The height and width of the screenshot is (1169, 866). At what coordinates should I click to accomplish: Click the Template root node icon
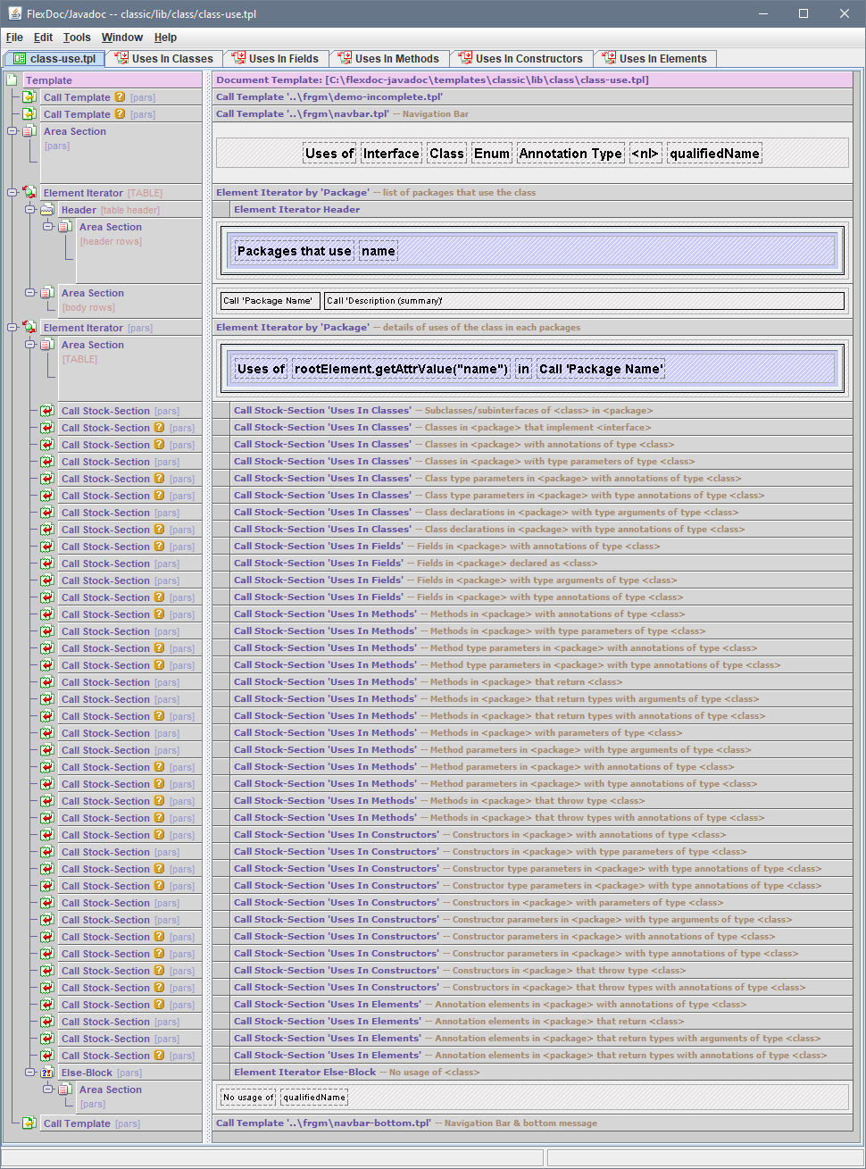(12, 80)
